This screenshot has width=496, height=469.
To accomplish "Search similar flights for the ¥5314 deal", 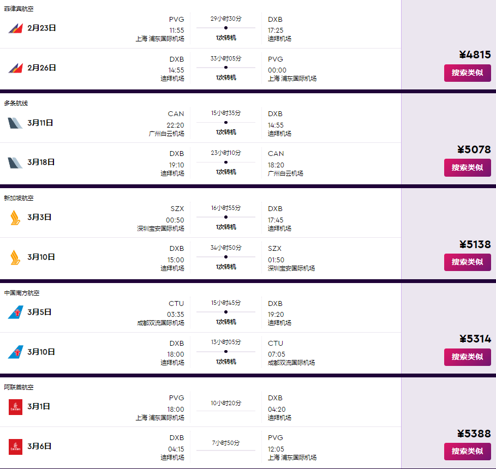I will [467, 357].
